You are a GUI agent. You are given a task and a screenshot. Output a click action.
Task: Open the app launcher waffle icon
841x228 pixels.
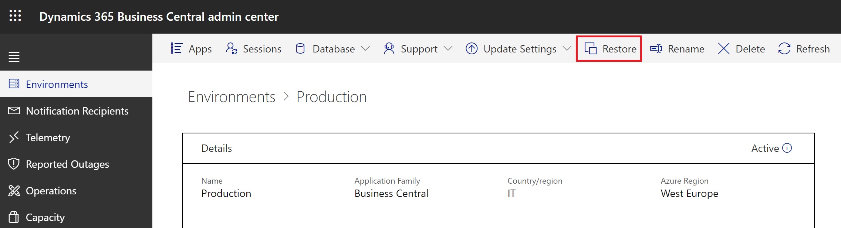15,16
